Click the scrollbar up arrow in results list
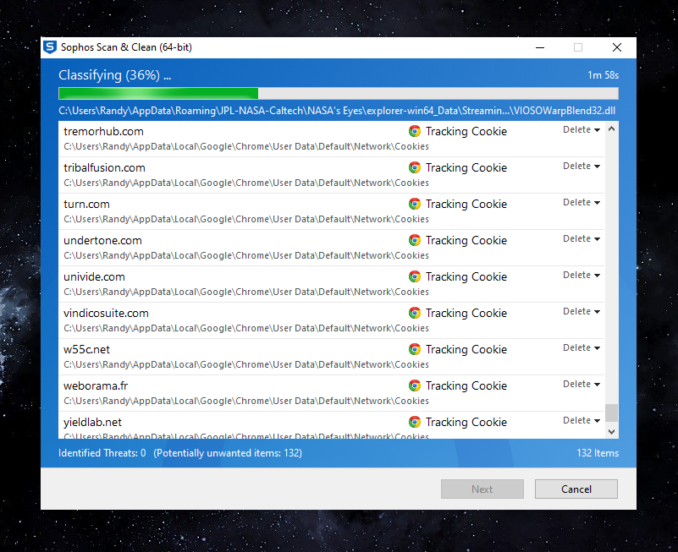Viewport: 678px width, 552px height. click(x=611, y=128)
